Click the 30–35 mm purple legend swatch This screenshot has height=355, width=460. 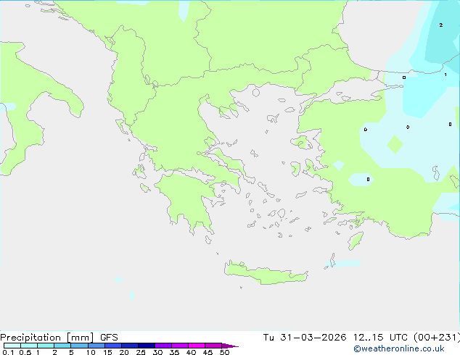(163, 346)
